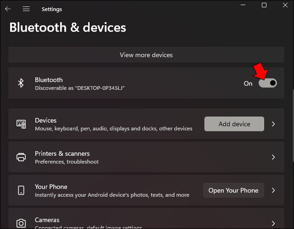Minimize the Settings window
294x229 pixels.
click(x=243, y=5)
